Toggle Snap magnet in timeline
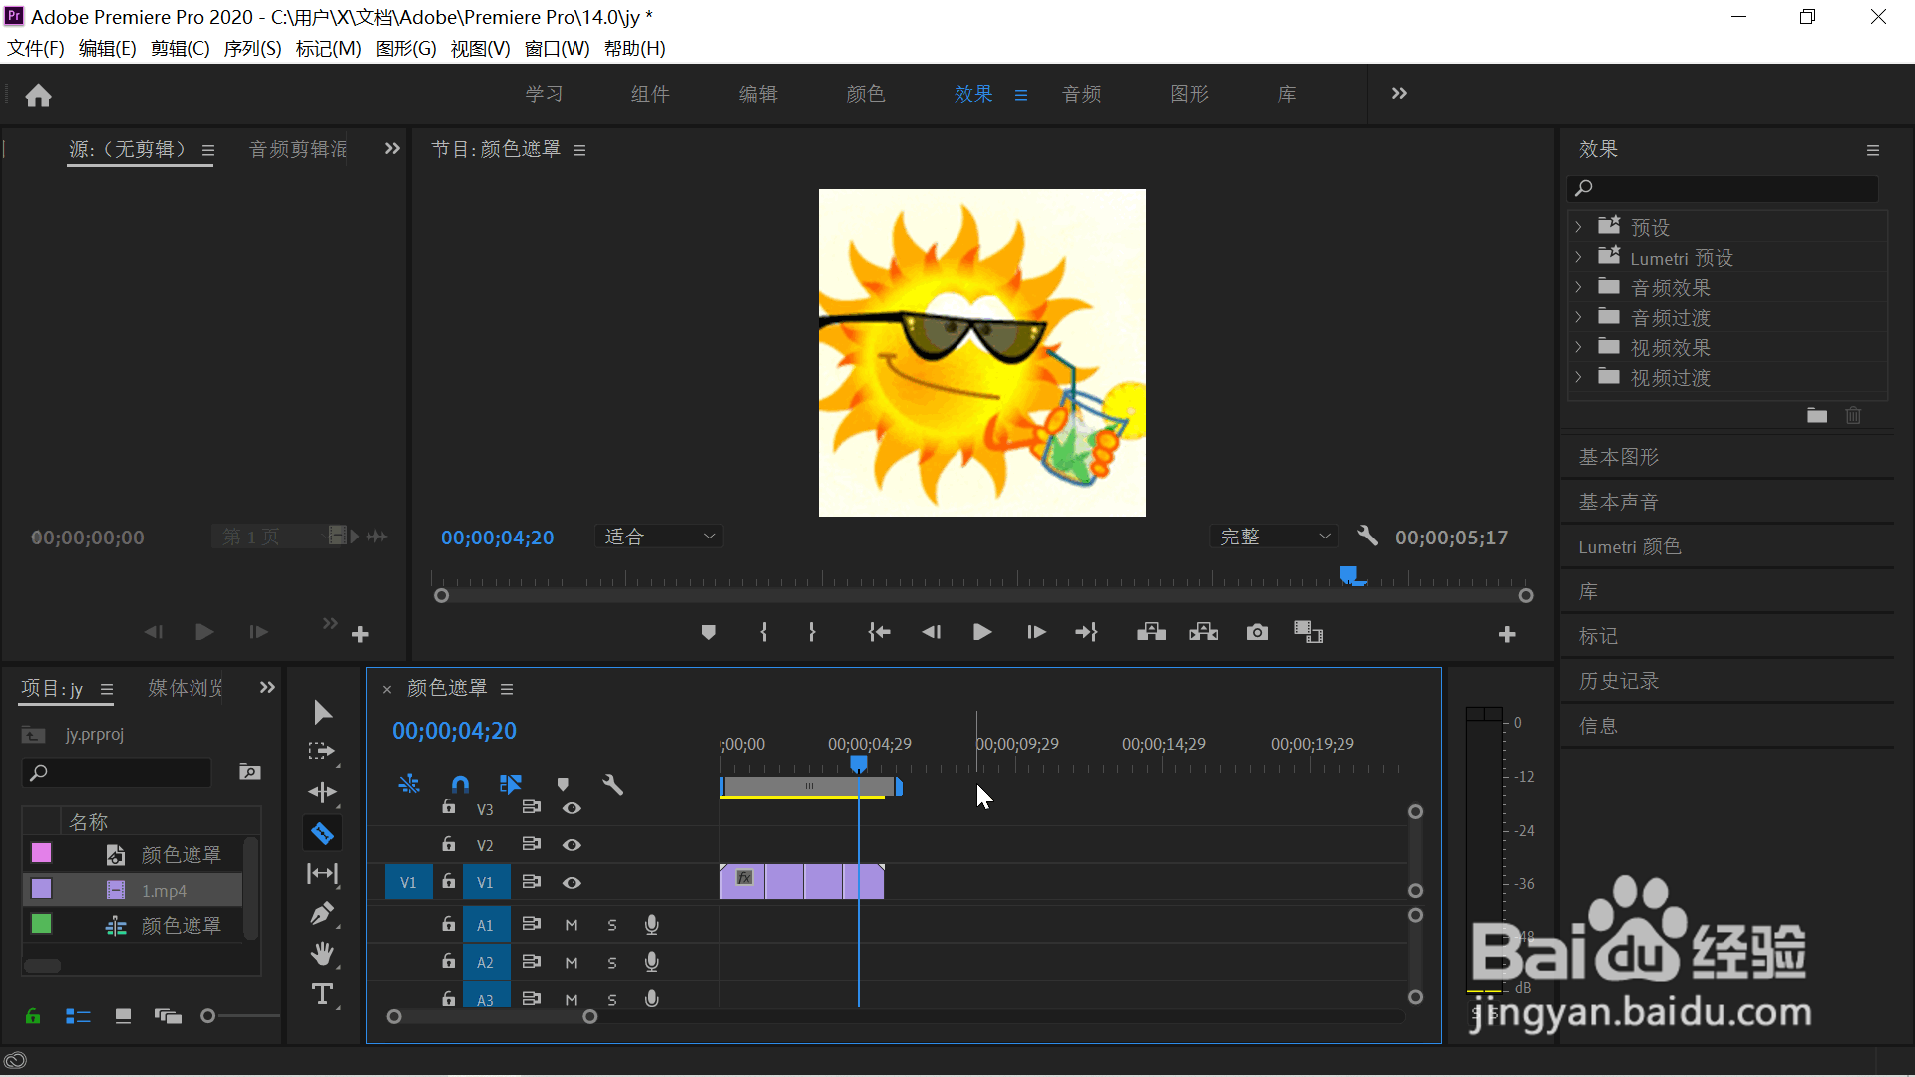This screenshot has width=1915, height=1077. pyautogui.click(x=460, y=785)
